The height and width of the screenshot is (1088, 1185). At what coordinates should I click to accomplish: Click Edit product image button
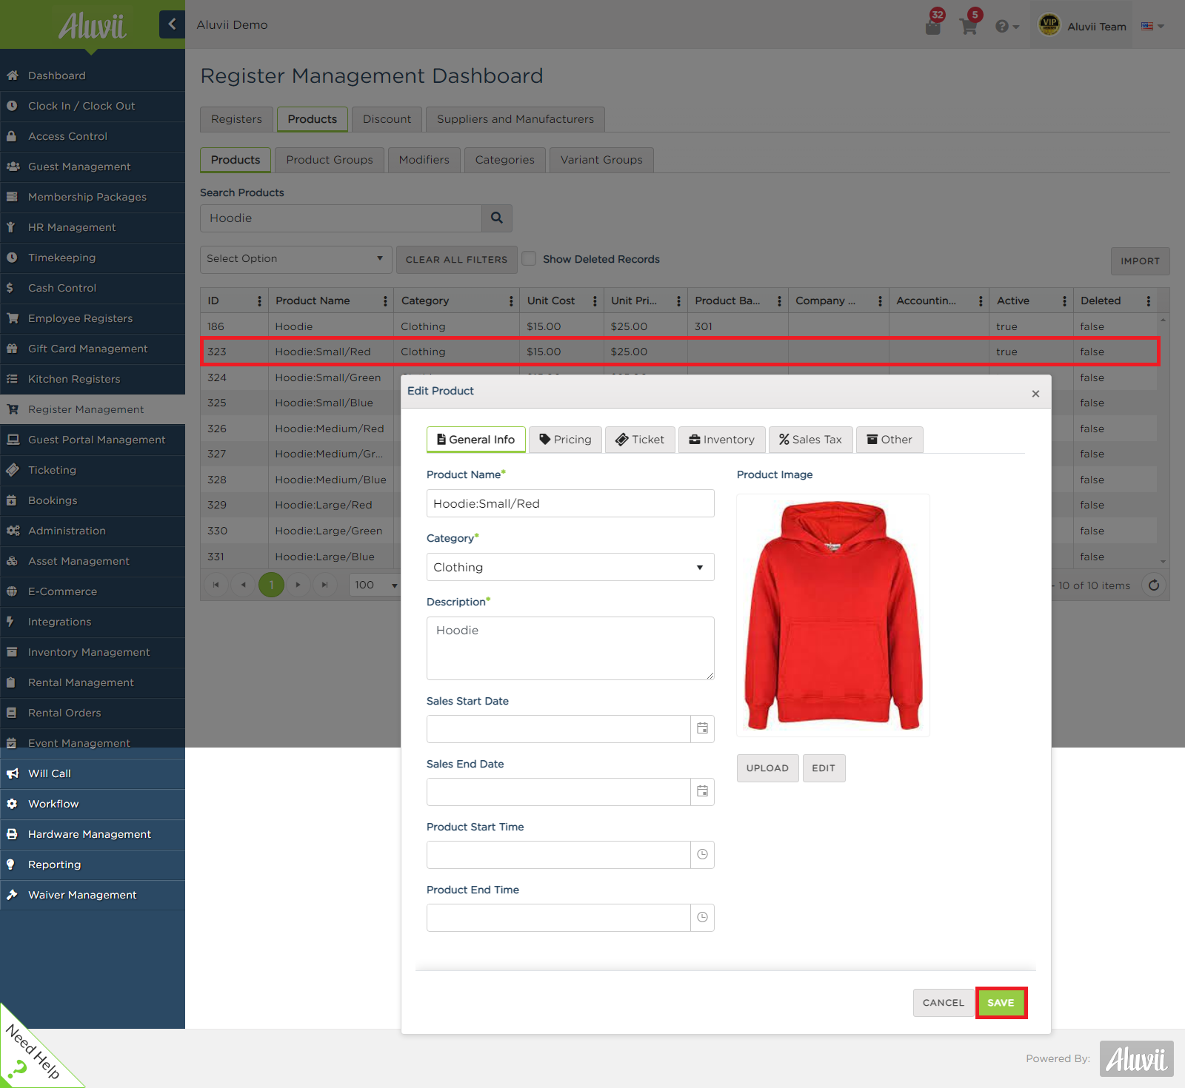pos(824,768)
